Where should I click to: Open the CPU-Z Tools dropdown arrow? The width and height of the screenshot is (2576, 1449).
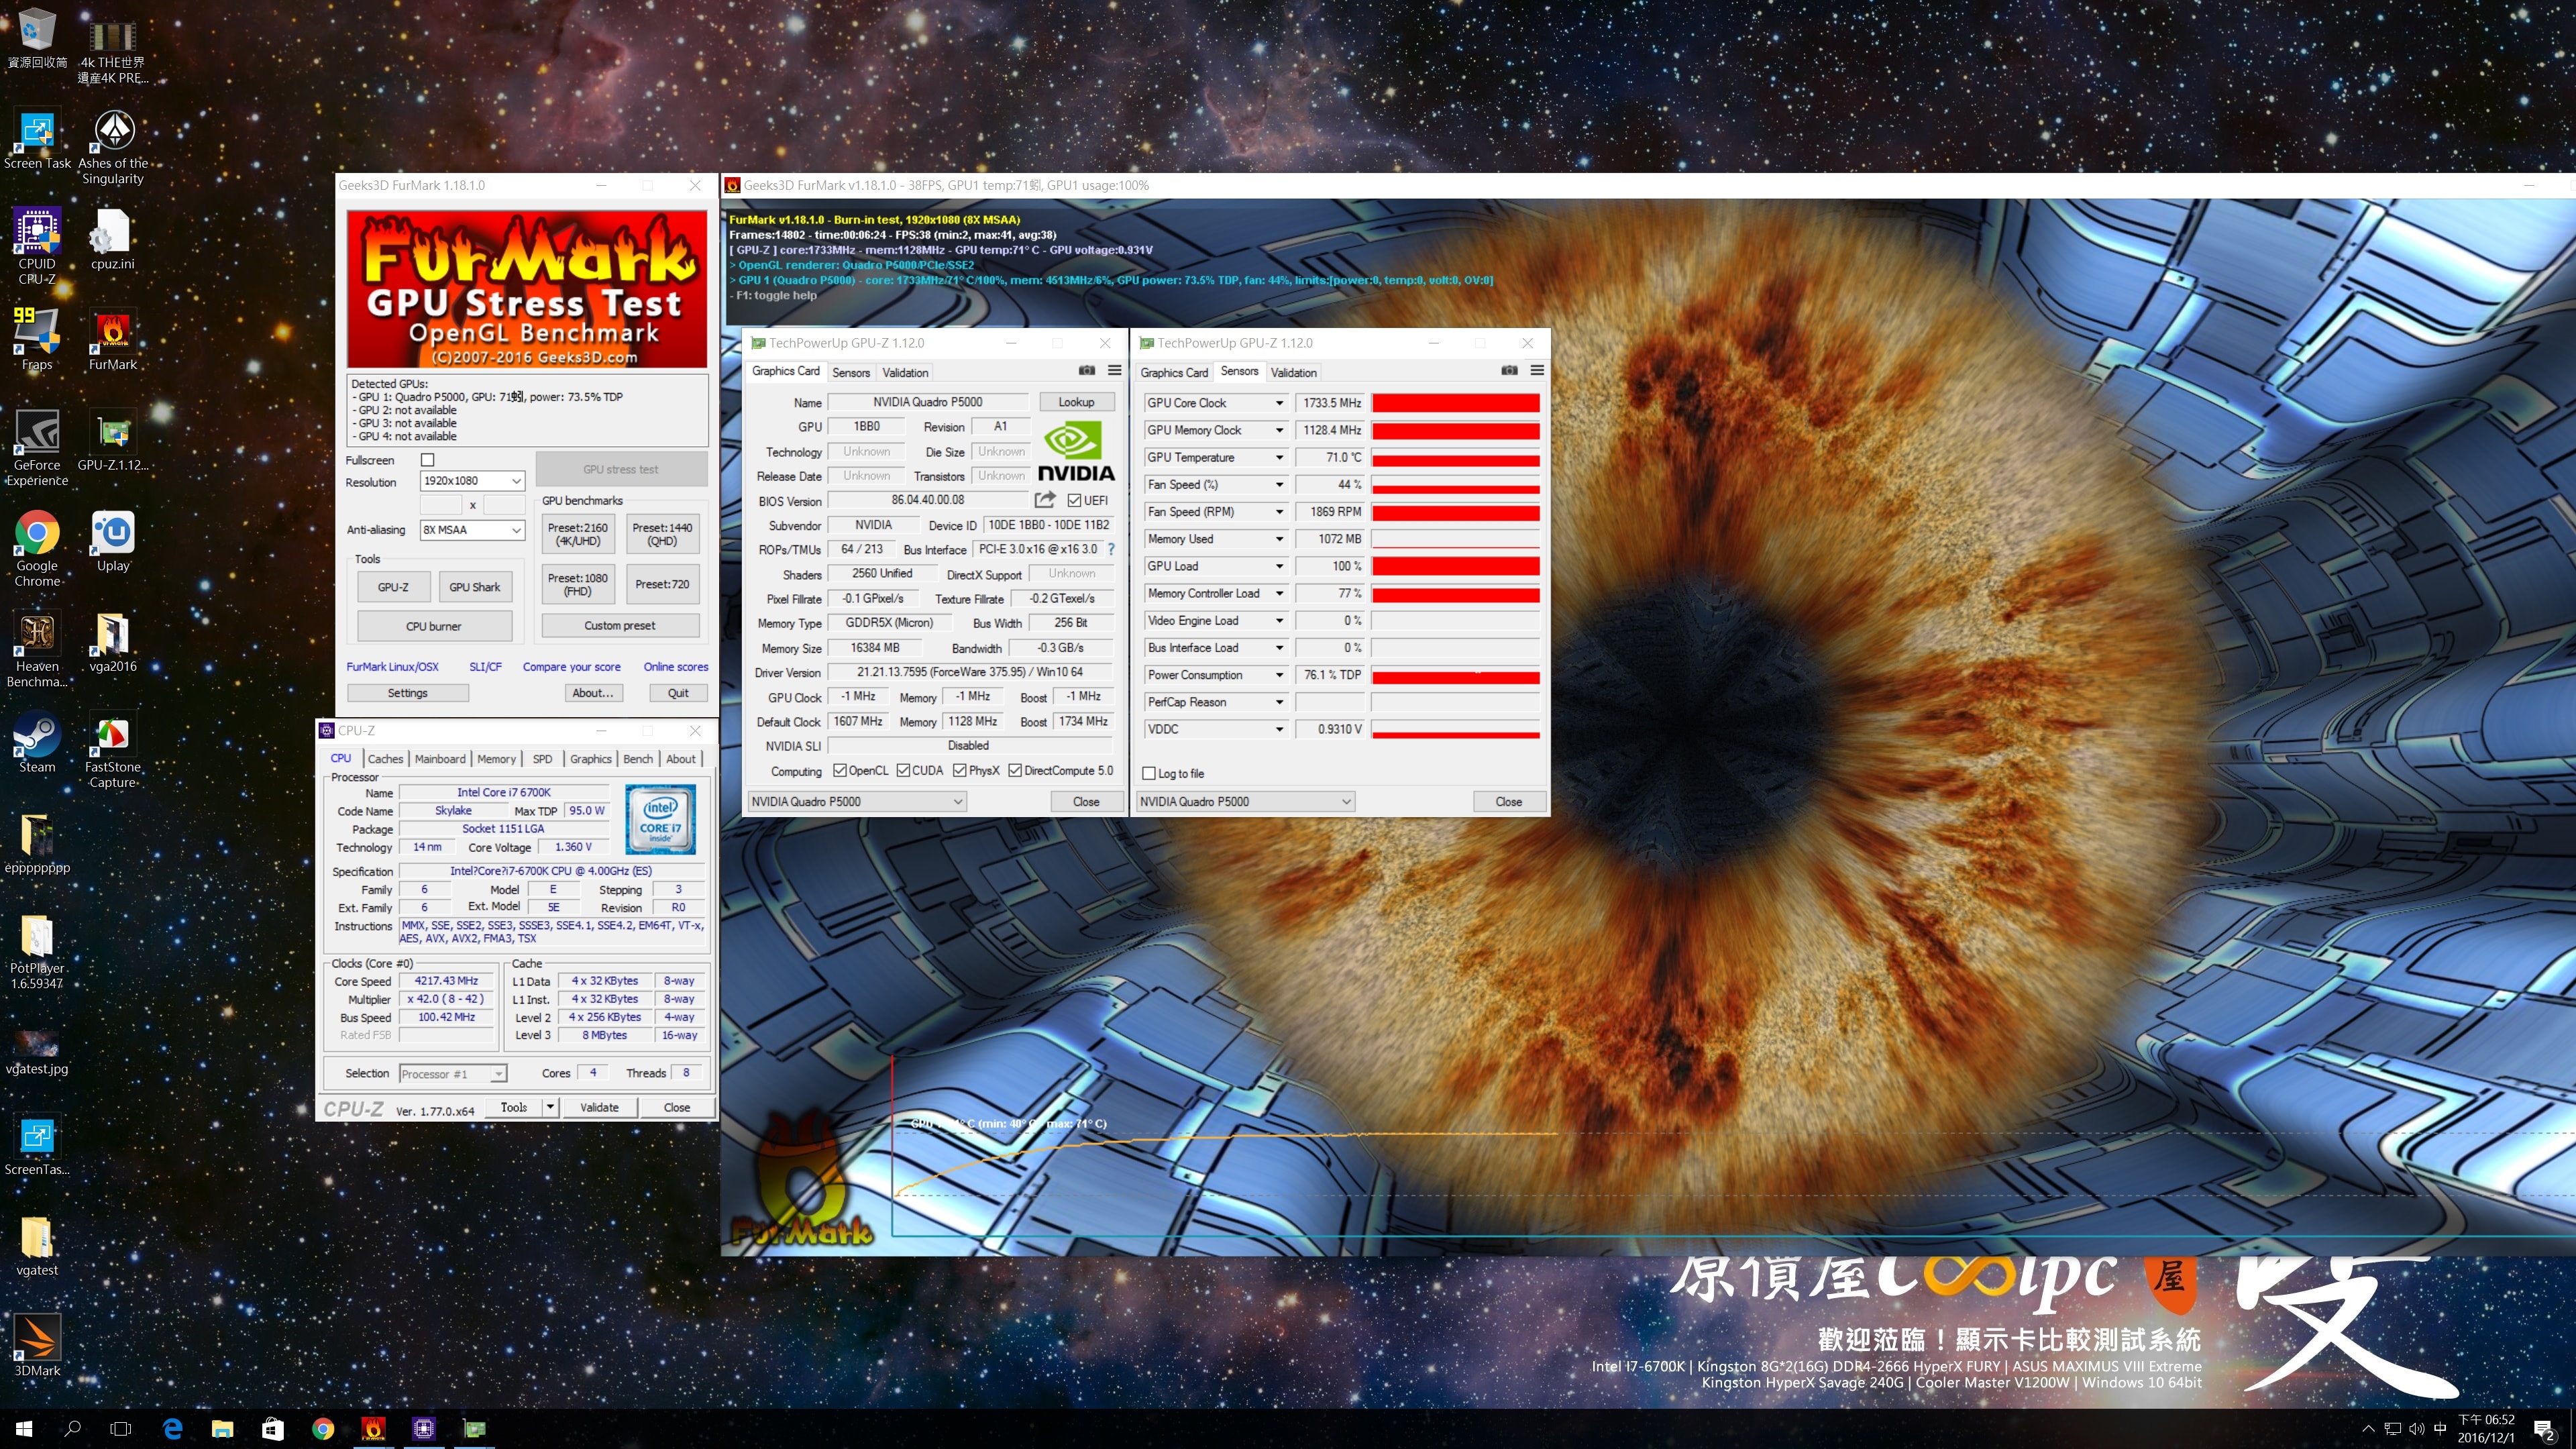tap(550, 1107)
